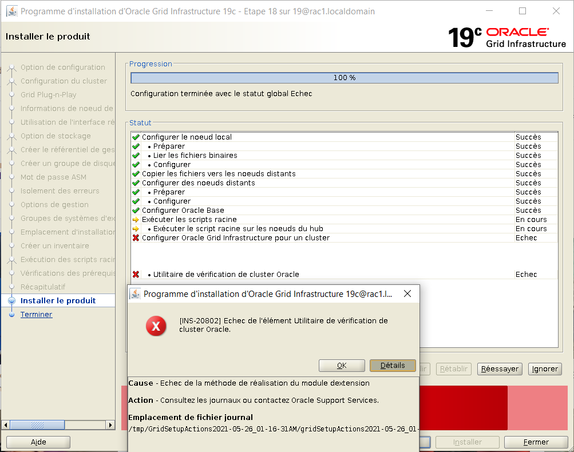Select the Vérifications des prérequis step
Image resolution: width=574 pixels, height=452 pixels.
(68, 273)
